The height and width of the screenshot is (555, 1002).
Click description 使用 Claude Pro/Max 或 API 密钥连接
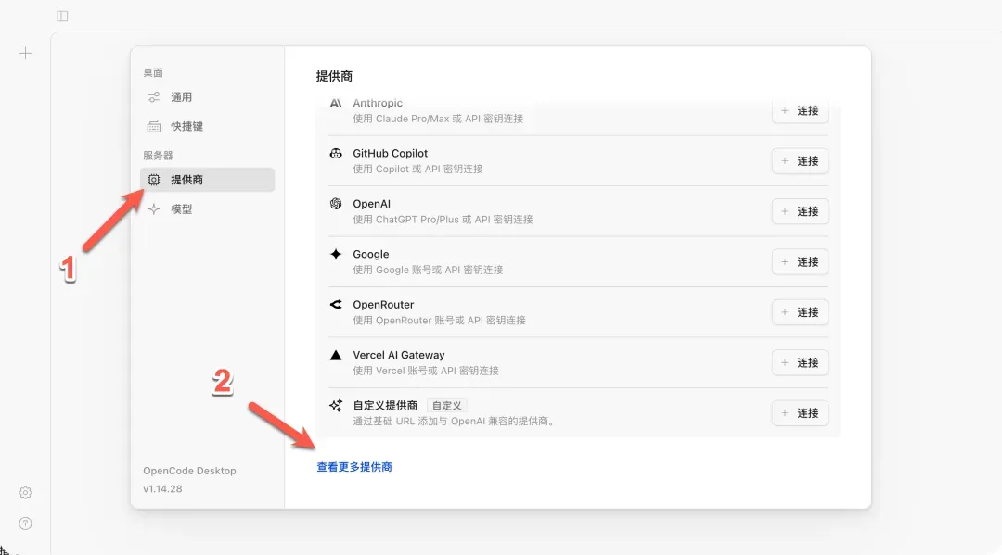coord(438,119)
